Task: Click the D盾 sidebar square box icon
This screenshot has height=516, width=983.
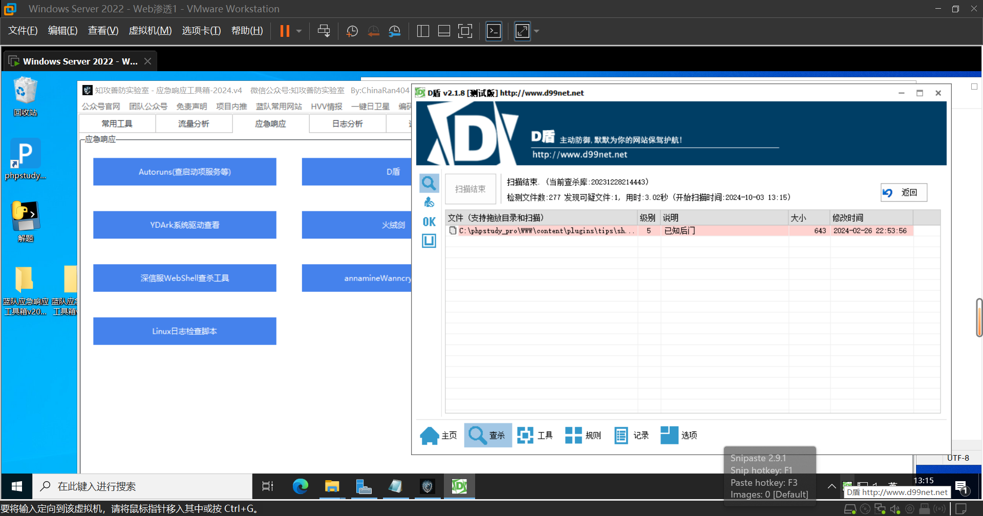Action: [429, 241]
